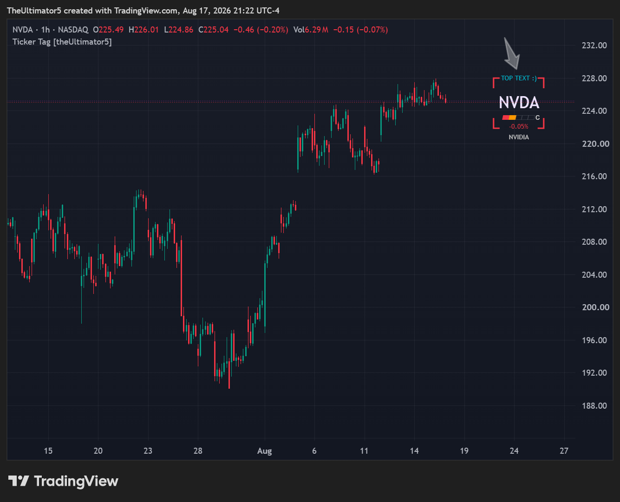620x502 pixels.
Task: Select the 'NVDA · 1h · NASDAQ' legend title
Action: pos(50,30)
